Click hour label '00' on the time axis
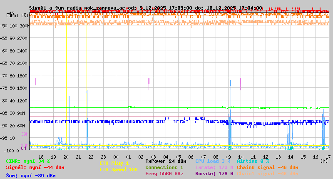 coord(116,157)
